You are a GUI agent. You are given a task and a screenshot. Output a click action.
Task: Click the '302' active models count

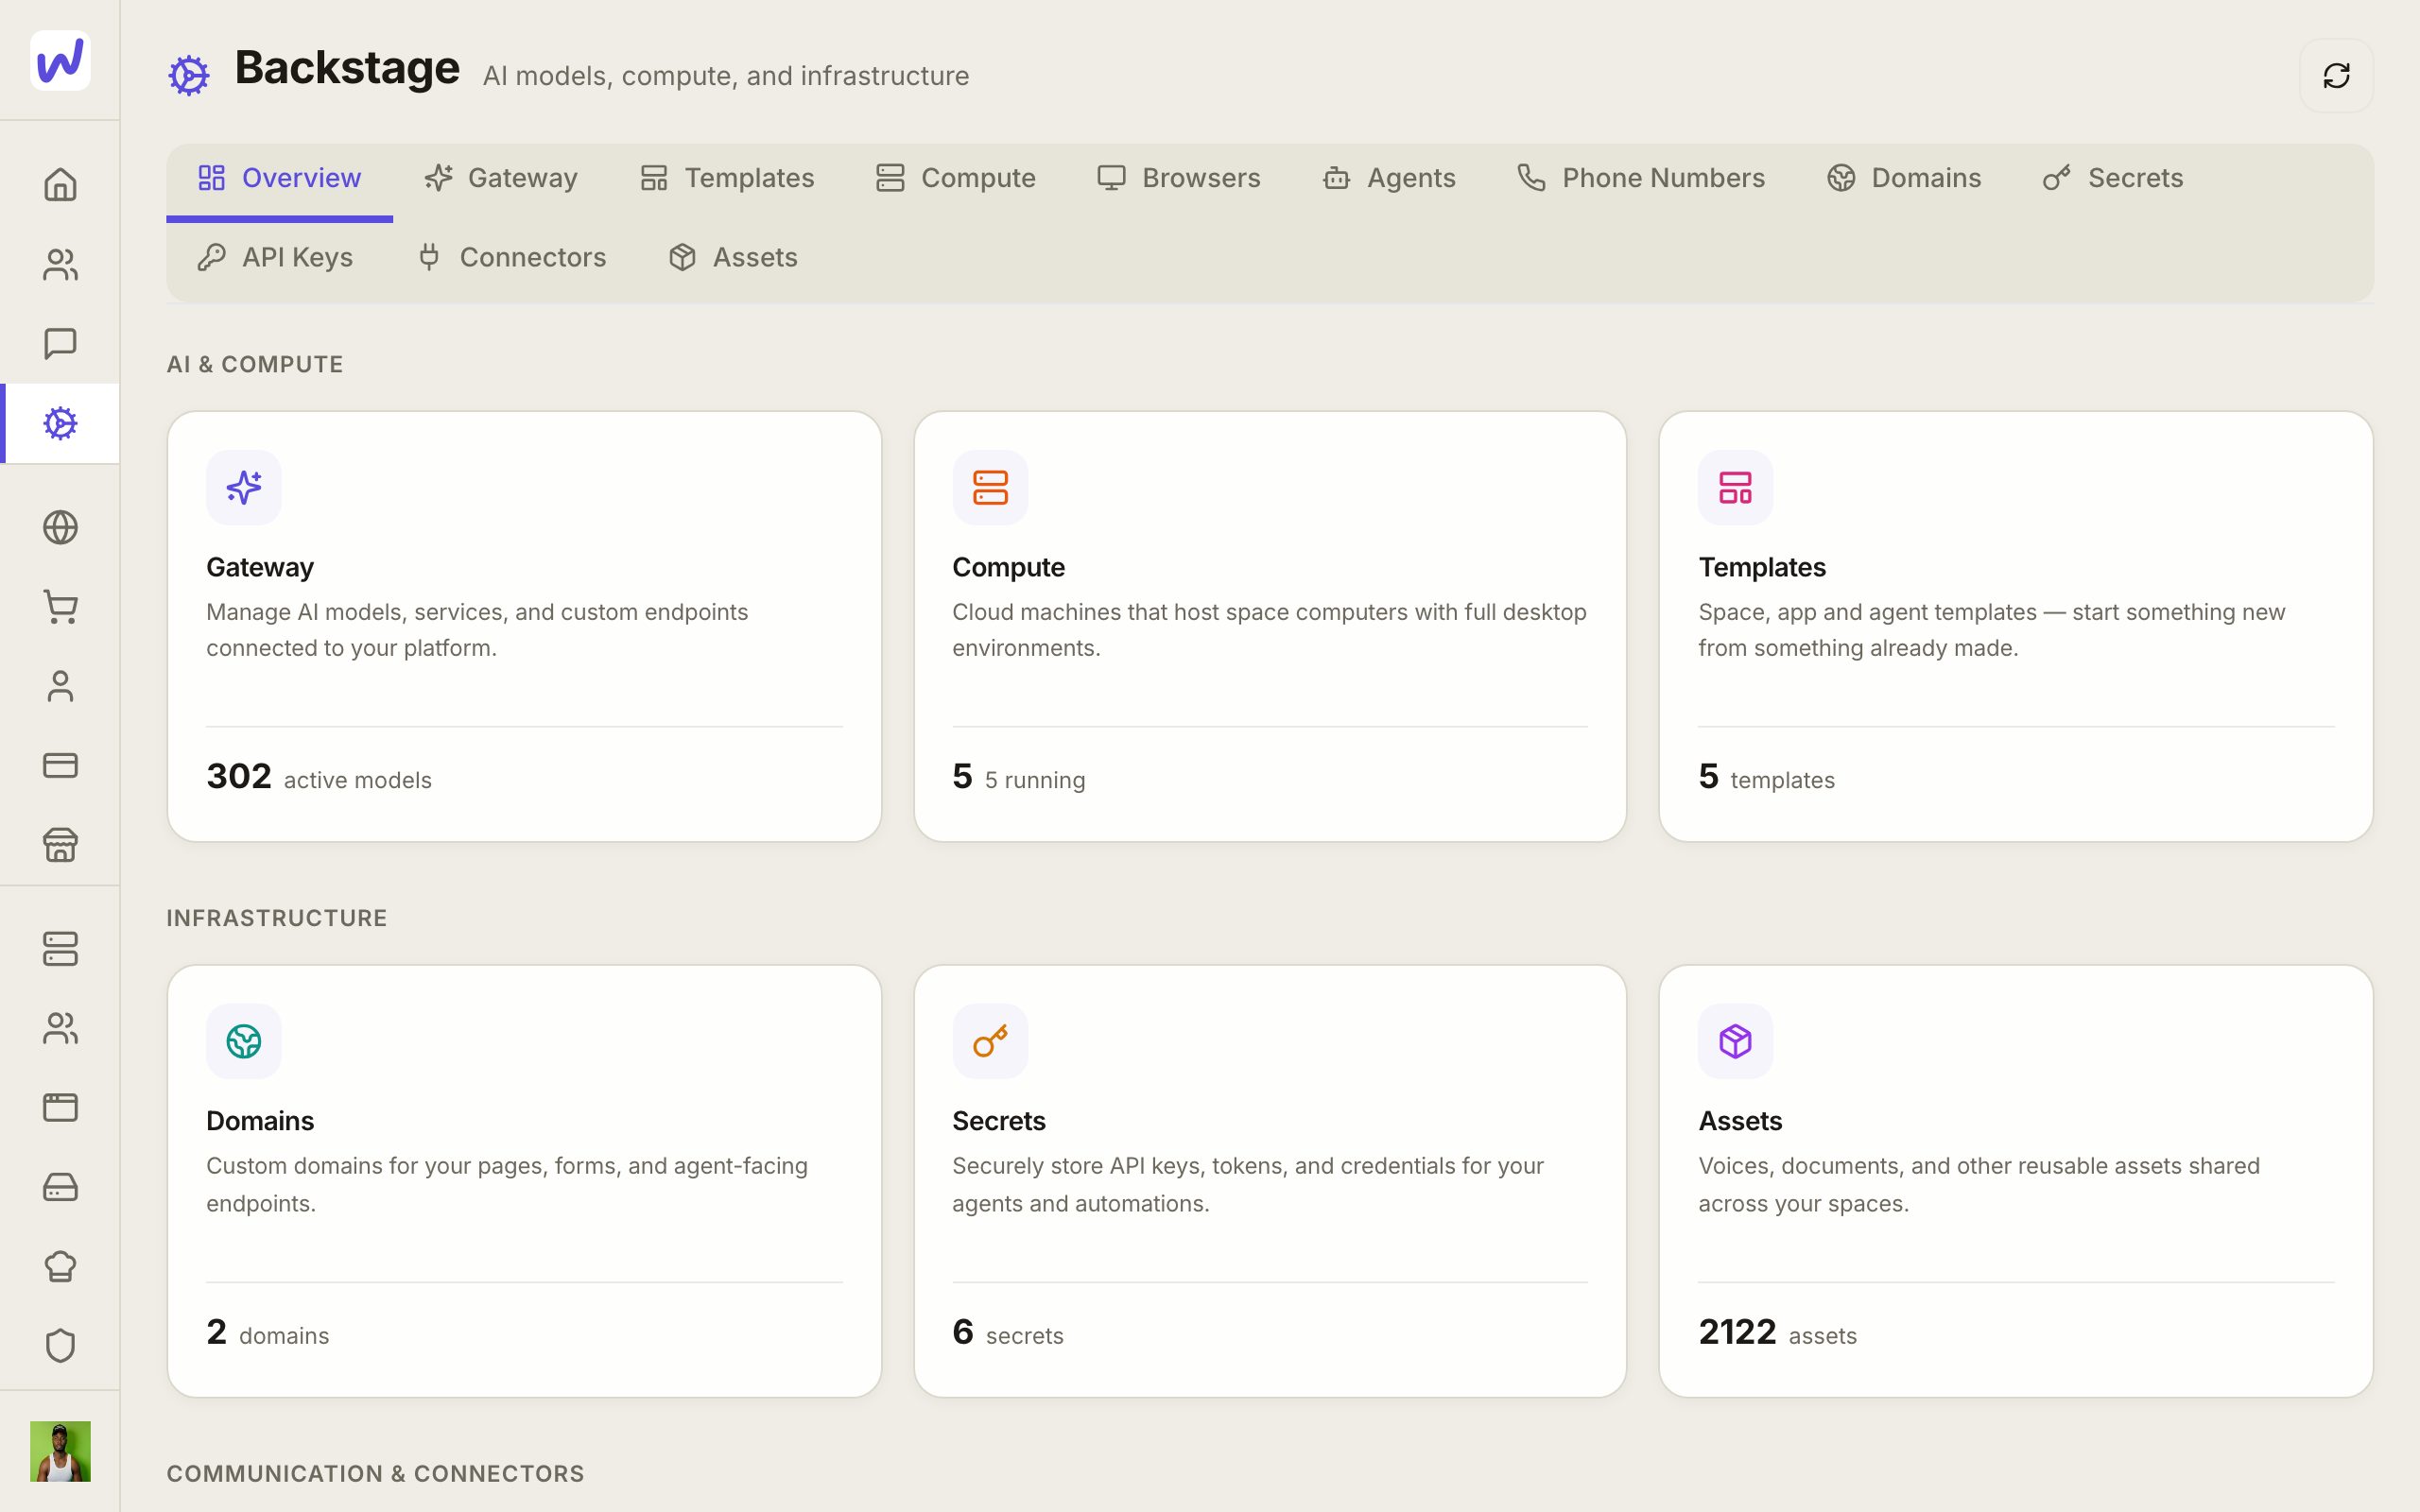[239, 776]
